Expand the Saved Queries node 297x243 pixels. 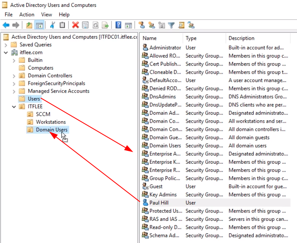[6, 45]
